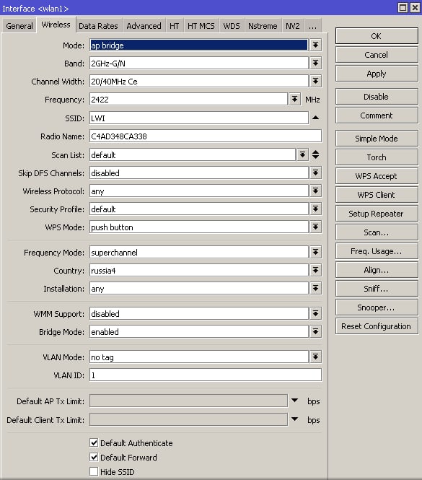Switch to the NV2 tab
The height and width of the screenshot is (480, 422).
[x=293, y=26]
